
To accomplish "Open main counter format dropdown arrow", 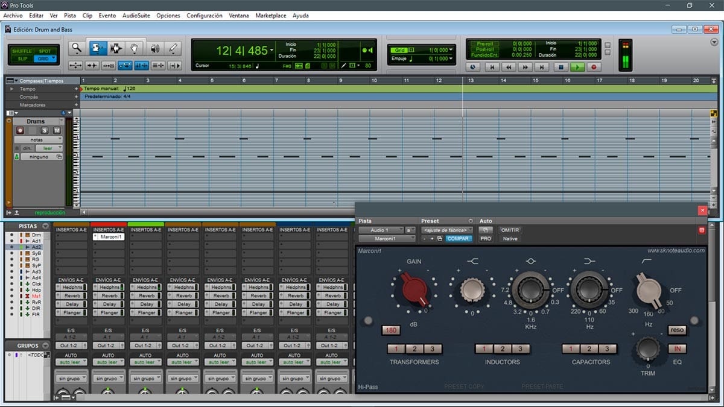I will pyautogui.click(x=271, y=51).
